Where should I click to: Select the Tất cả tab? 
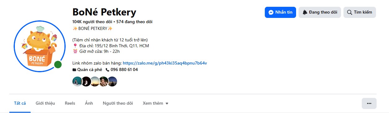[x=20, y=103]
